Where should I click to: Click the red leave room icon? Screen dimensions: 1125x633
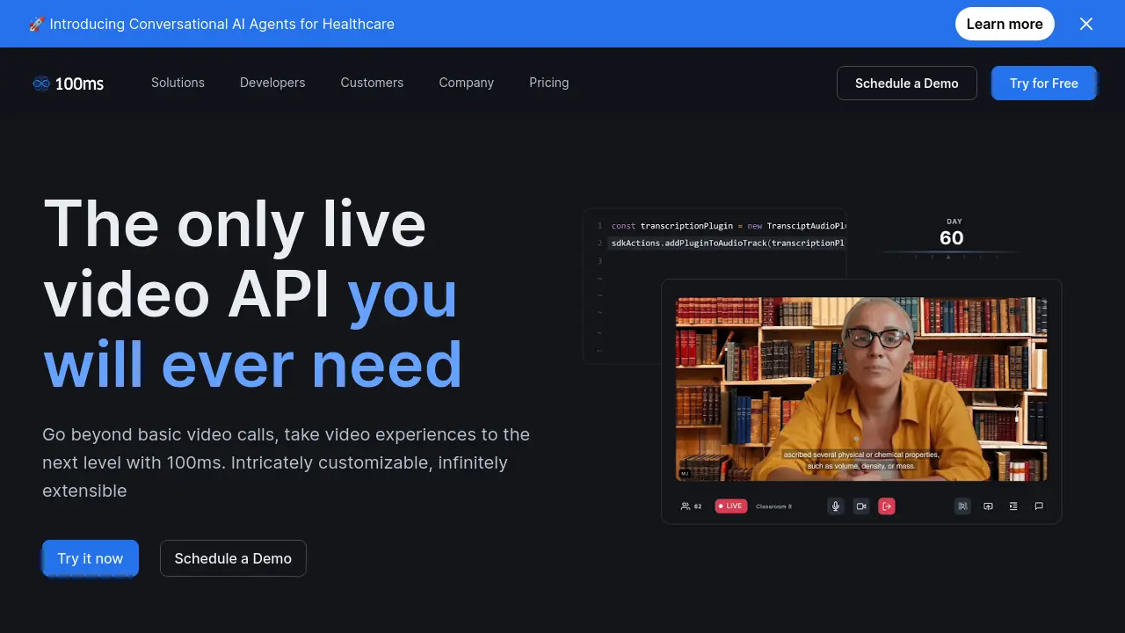tap(887, 506)
